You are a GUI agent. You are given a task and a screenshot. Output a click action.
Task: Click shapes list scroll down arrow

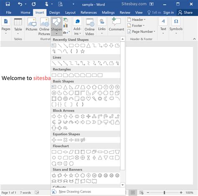point(122,185)
